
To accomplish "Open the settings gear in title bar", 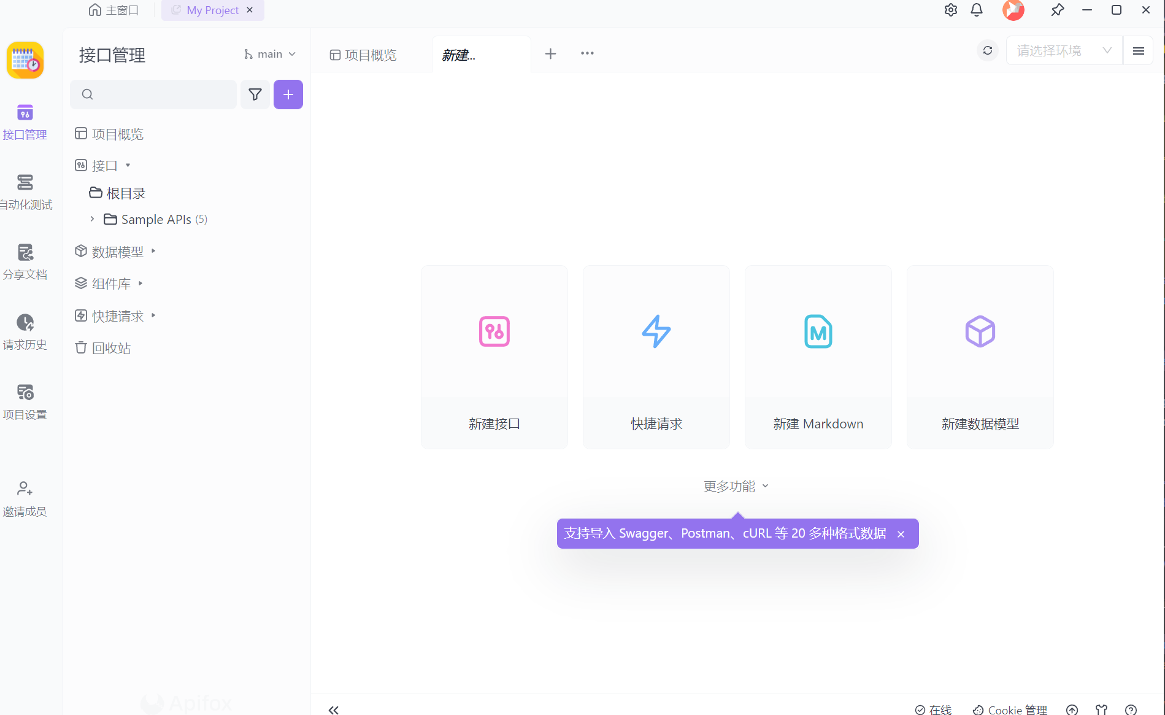I will (x=951, y=10).
